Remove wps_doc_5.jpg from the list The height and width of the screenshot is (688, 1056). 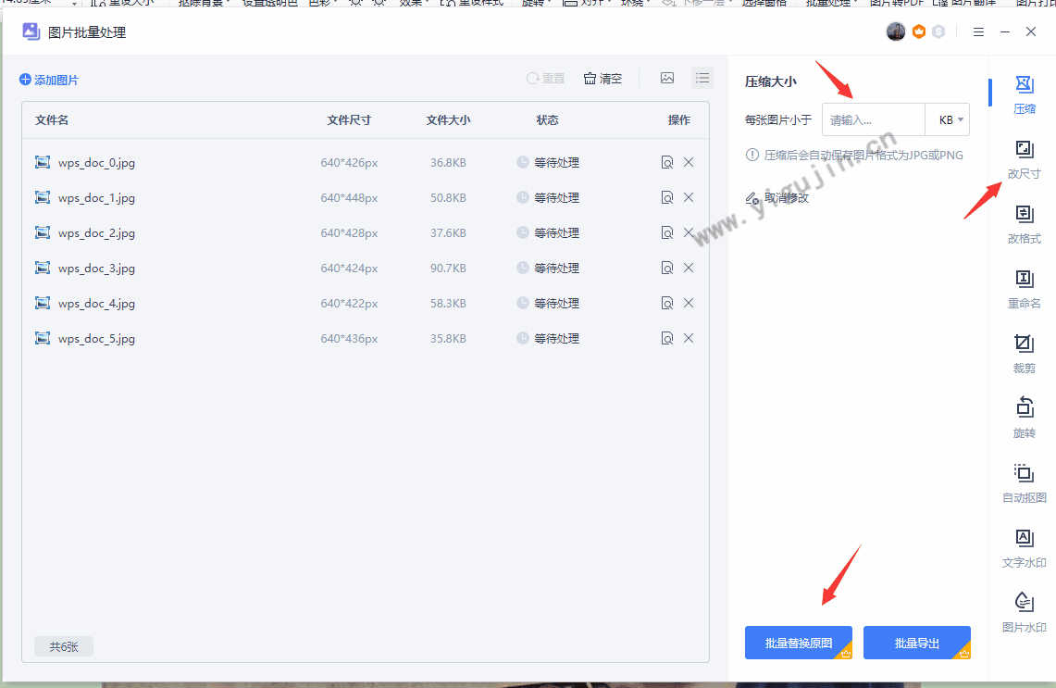coord(689,338)
